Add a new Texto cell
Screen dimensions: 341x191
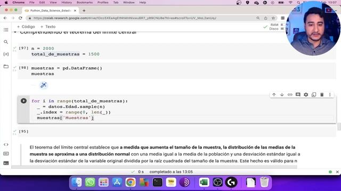click(48, 27)
